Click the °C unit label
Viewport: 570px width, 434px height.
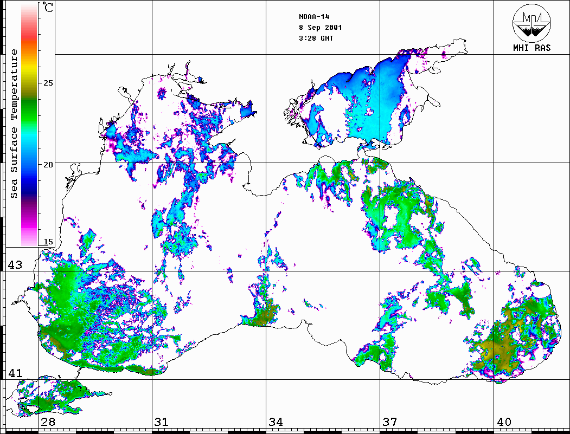tap(48, 7)
